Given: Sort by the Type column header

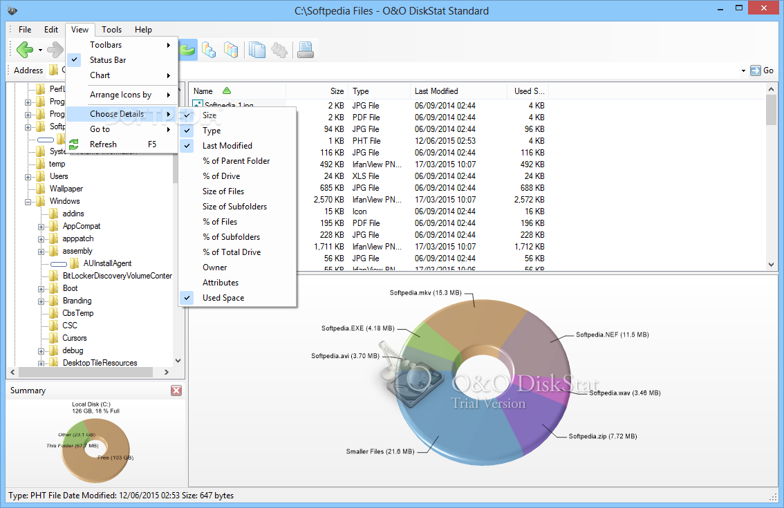Looking at the screenshot, I should pos(379,91).
